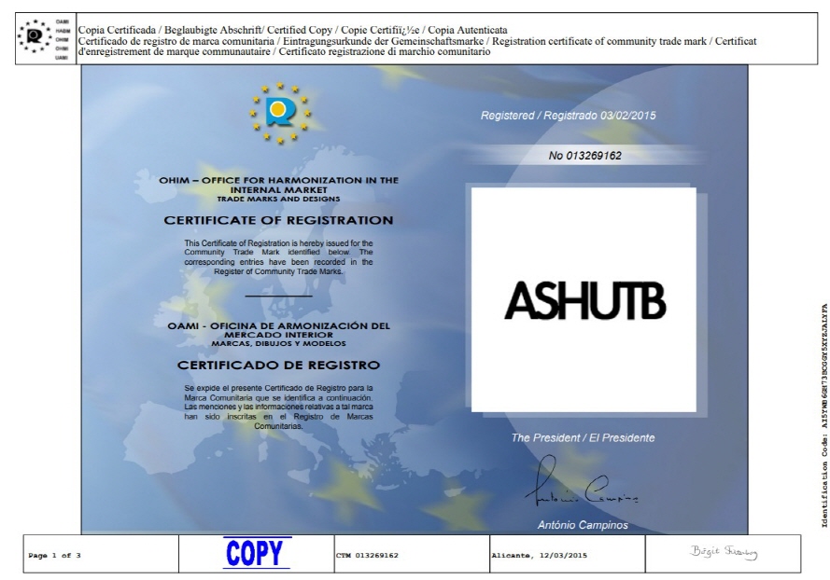Screen dimensions: 830x580
Task: Click the 'OHIM – OFFICE FOR HARMONIZATION' title
Action: 278,185
